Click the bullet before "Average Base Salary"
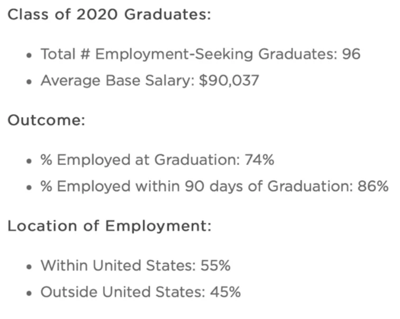The width and height of the screenshot is (400, 319). coord(29,82)
